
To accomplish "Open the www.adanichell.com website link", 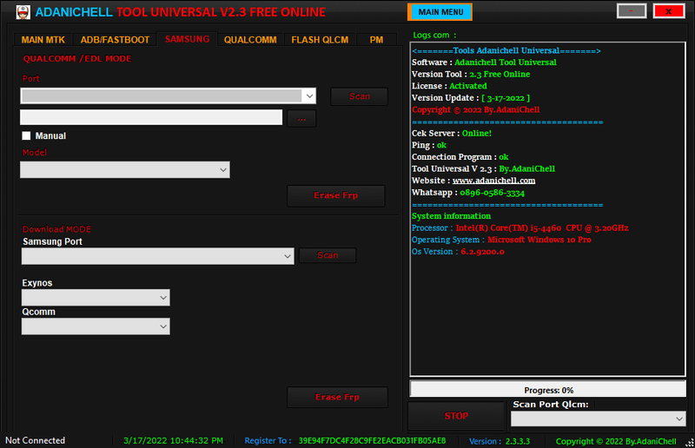I will coord(493,181).
